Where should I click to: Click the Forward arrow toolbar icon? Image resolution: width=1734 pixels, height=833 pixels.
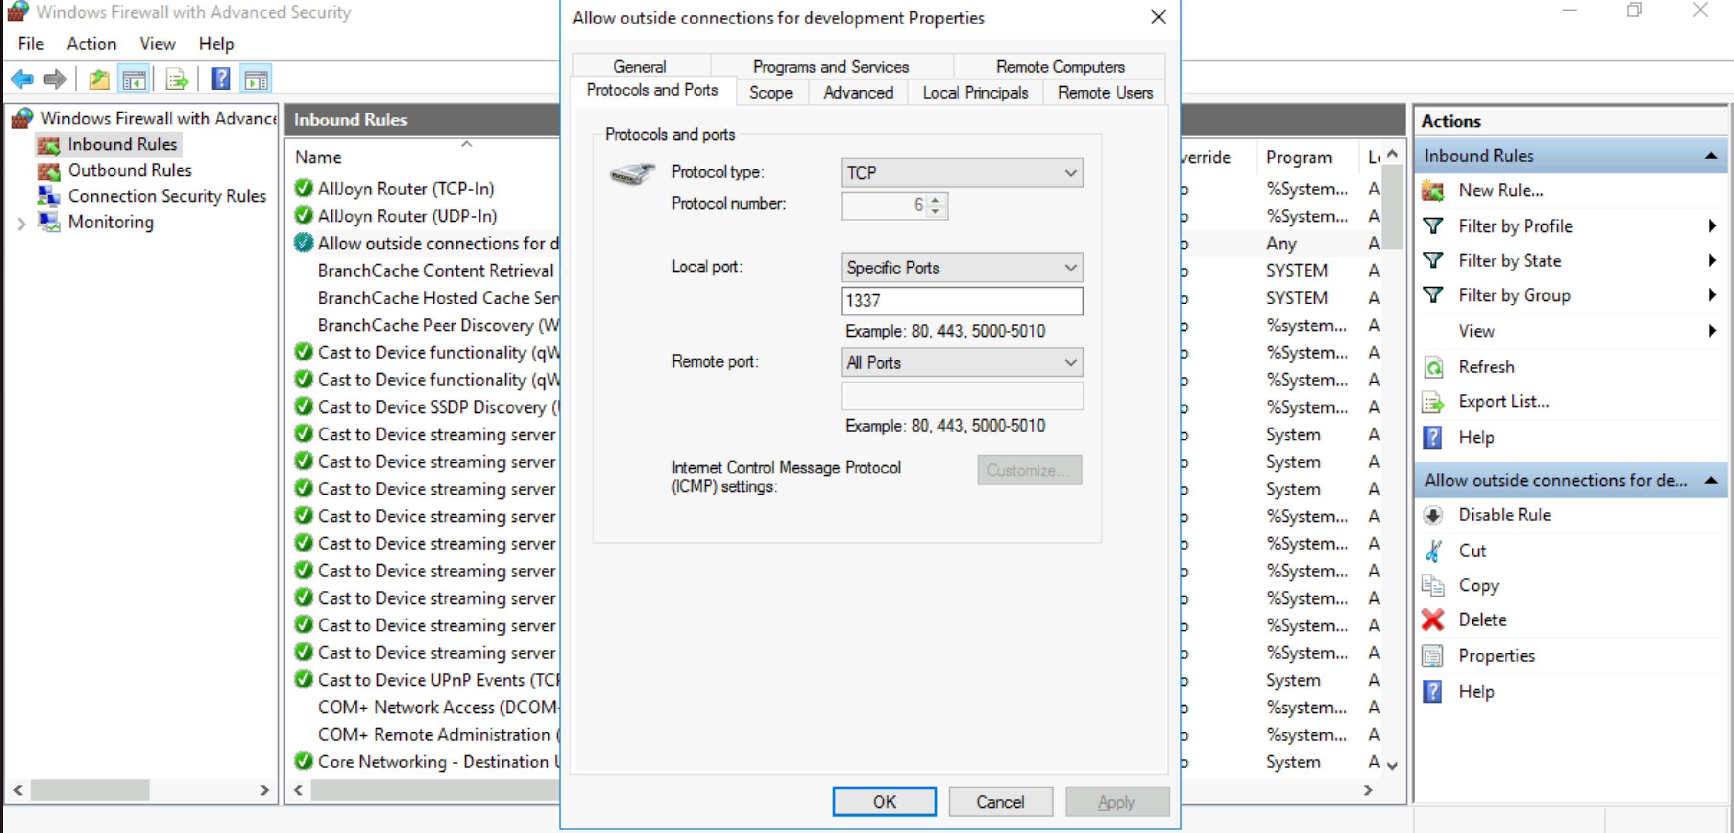55,79
